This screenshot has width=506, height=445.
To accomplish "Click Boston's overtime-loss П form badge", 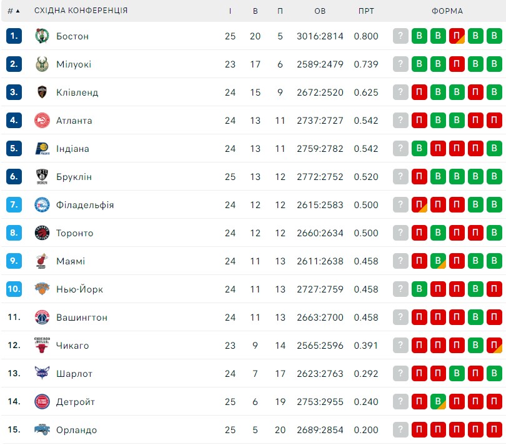I will (x=457, y=36).
